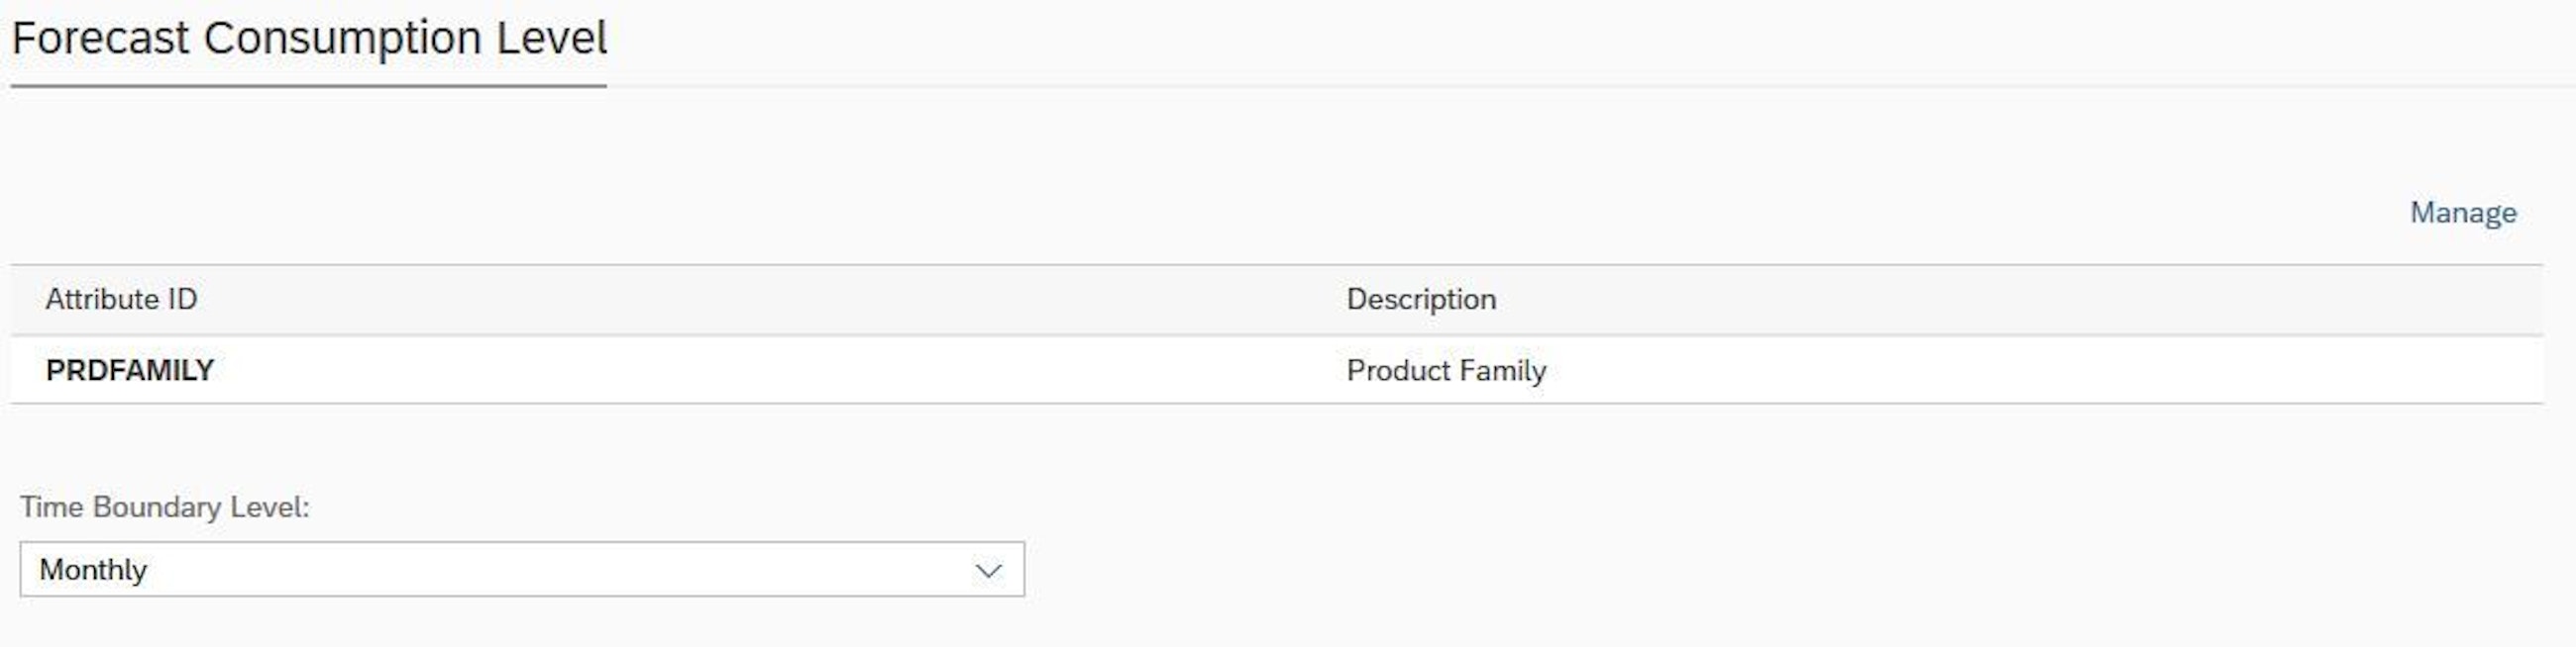Click the Manage link

pyautogui.click(x=2462, y=213)
